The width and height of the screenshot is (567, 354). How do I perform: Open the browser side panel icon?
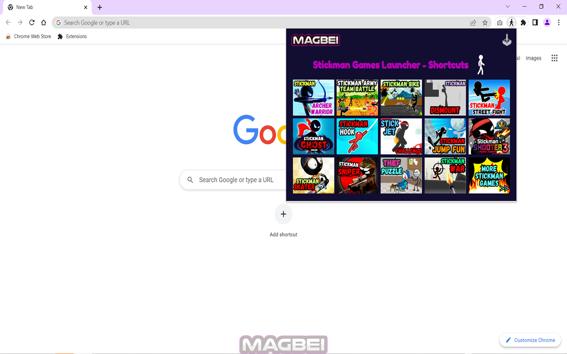pos(535,22)
